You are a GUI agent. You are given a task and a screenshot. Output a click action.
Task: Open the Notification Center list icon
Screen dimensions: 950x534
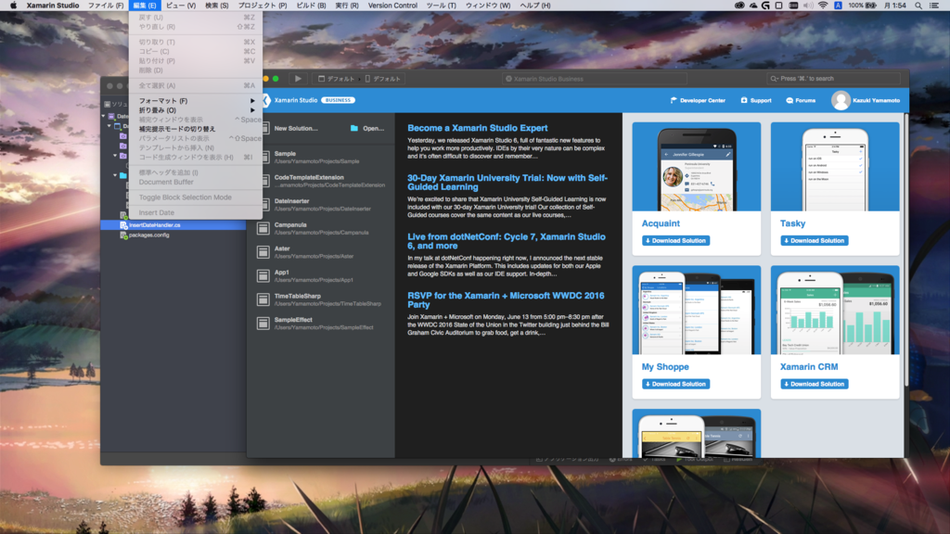pos(934,6)
